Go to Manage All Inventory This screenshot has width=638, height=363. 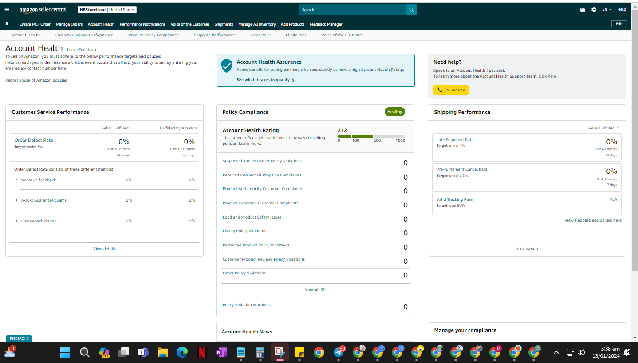click(257, 24)
